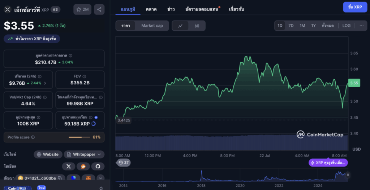Open the GitHub repository link

pyautogui.click(x=97, y=166)
